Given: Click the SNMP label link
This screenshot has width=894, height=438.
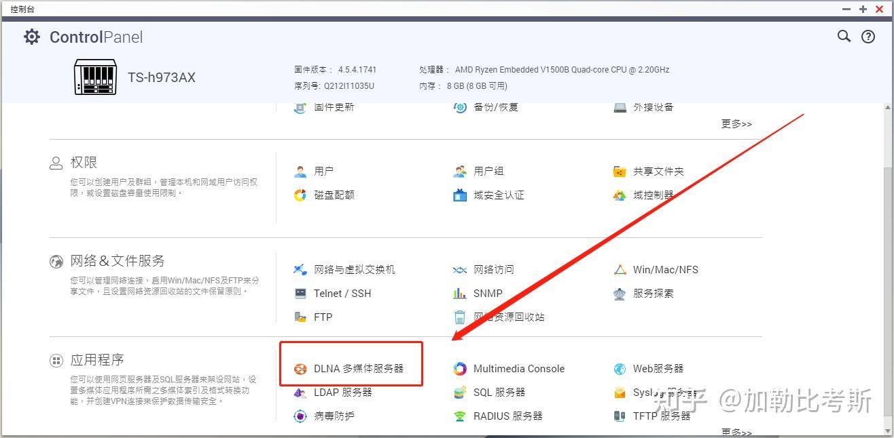Looking at the screenshot, I should pyautogui.click(x=488, y=294).
